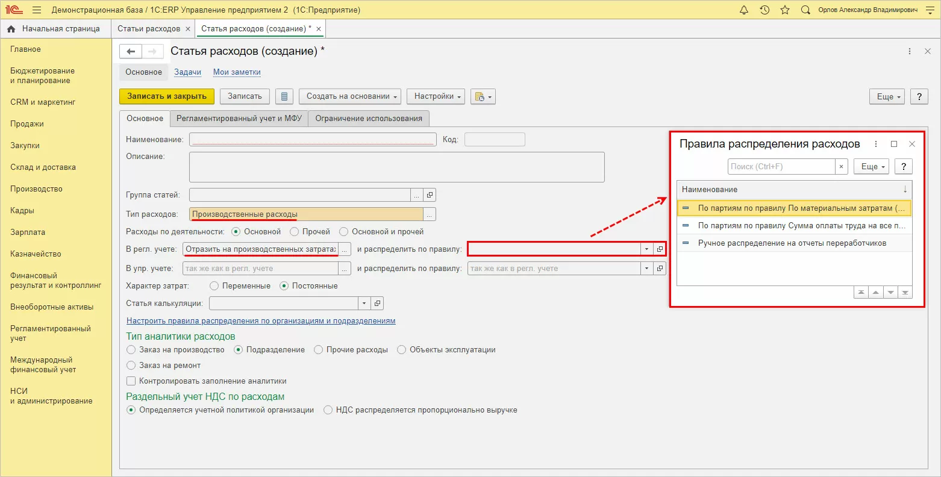This screenshot has width=941, height=477.
Task: Switch to Регламентированный учет и МФУ tab
Action: coord(239,119)
